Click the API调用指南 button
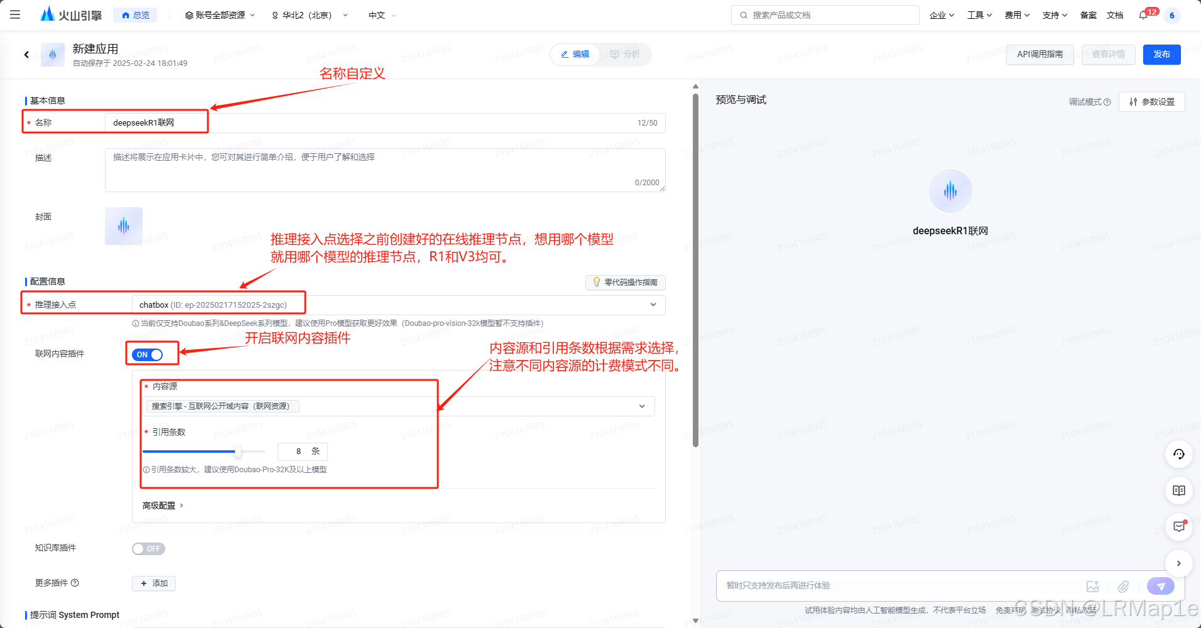1201x628 pixels. [x=1040, y=55]
